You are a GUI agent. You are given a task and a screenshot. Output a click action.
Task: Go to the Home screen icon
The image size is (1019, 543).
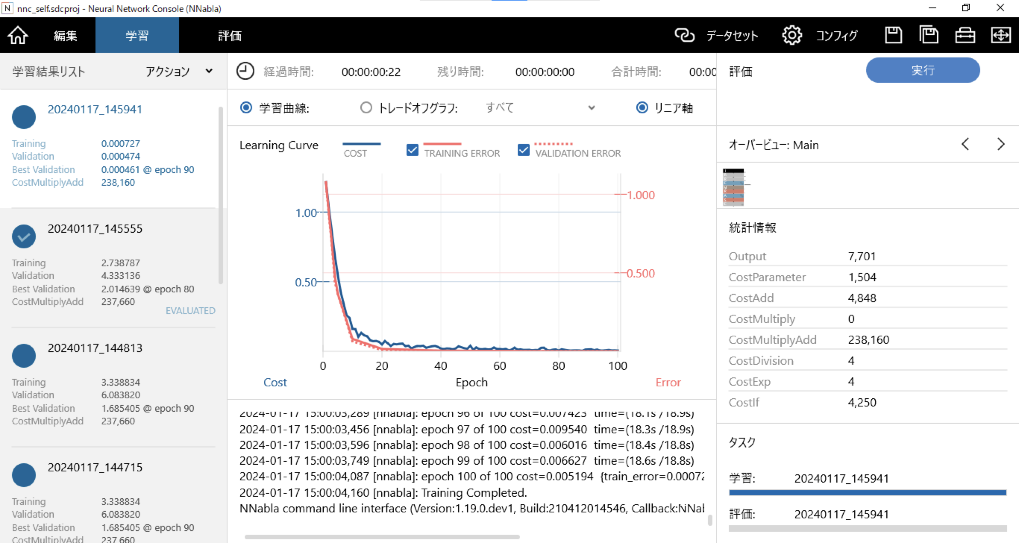click(18, 35)
